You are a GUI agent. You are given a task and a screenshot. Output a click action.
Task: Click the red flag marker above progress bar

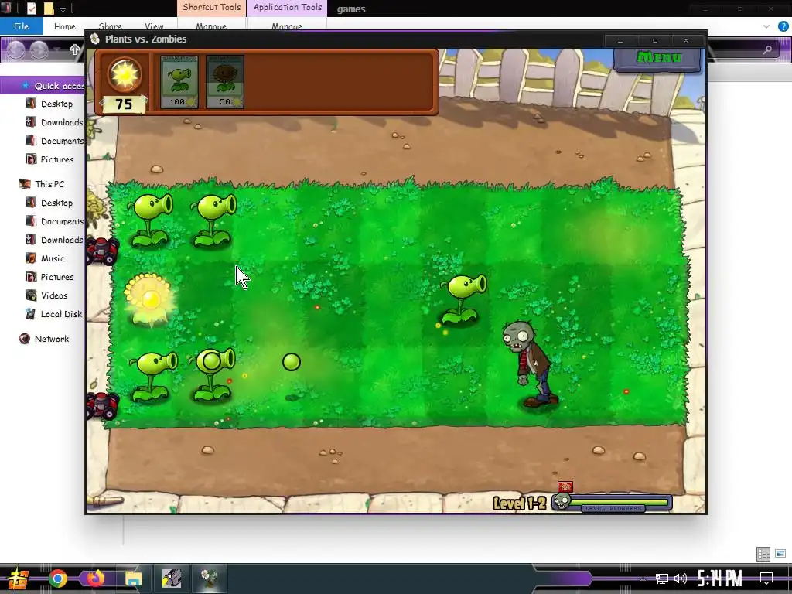coord(565,487)
